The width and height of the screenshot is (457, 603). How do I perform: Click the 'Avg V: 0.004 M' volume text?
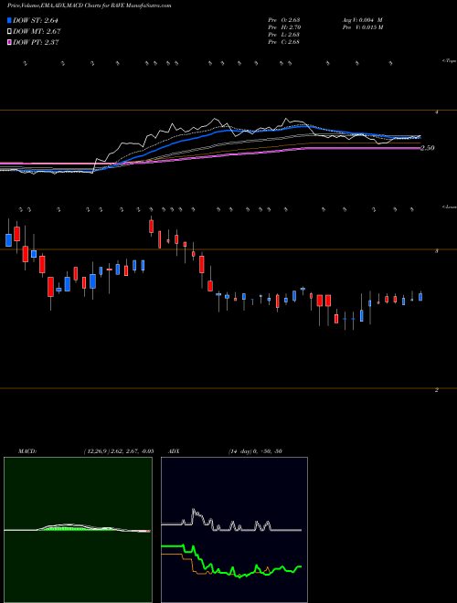(362, 19)
